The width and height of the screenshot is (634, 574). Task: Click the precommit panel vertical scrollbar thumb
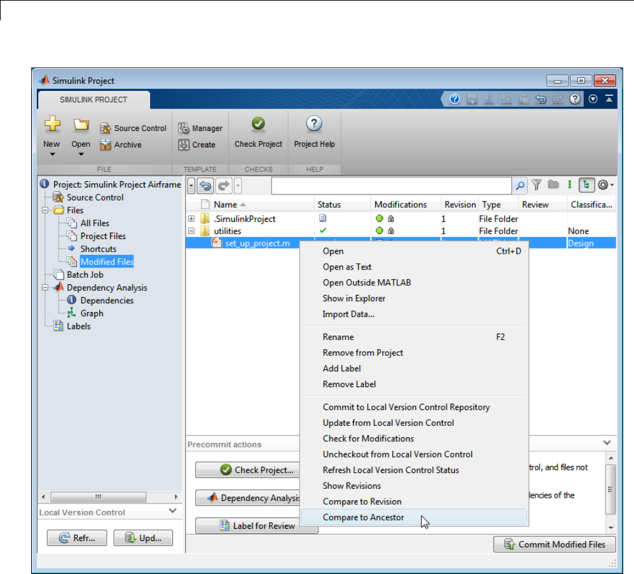tap(610, 489)
